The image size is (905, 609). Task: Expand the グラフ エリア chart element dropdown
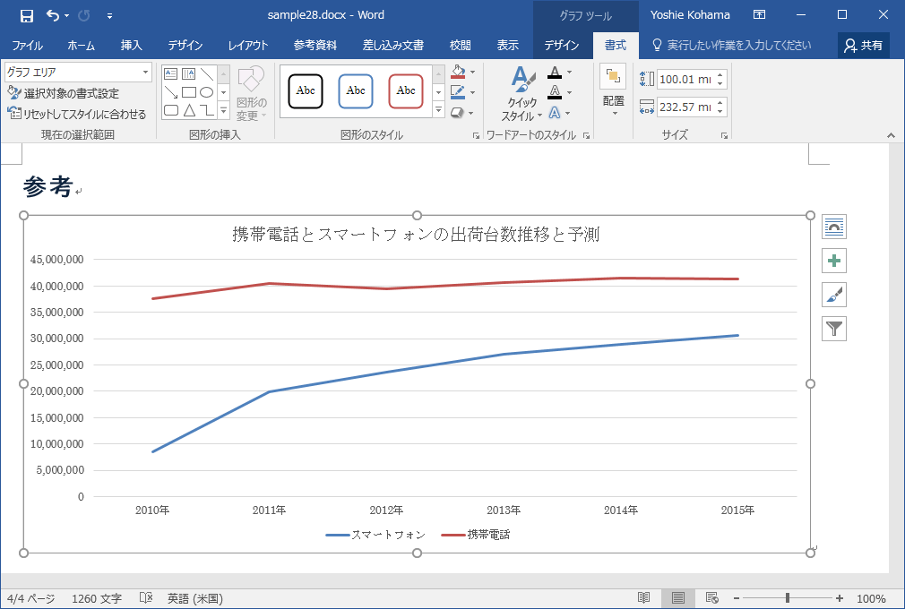coord(146,73)
